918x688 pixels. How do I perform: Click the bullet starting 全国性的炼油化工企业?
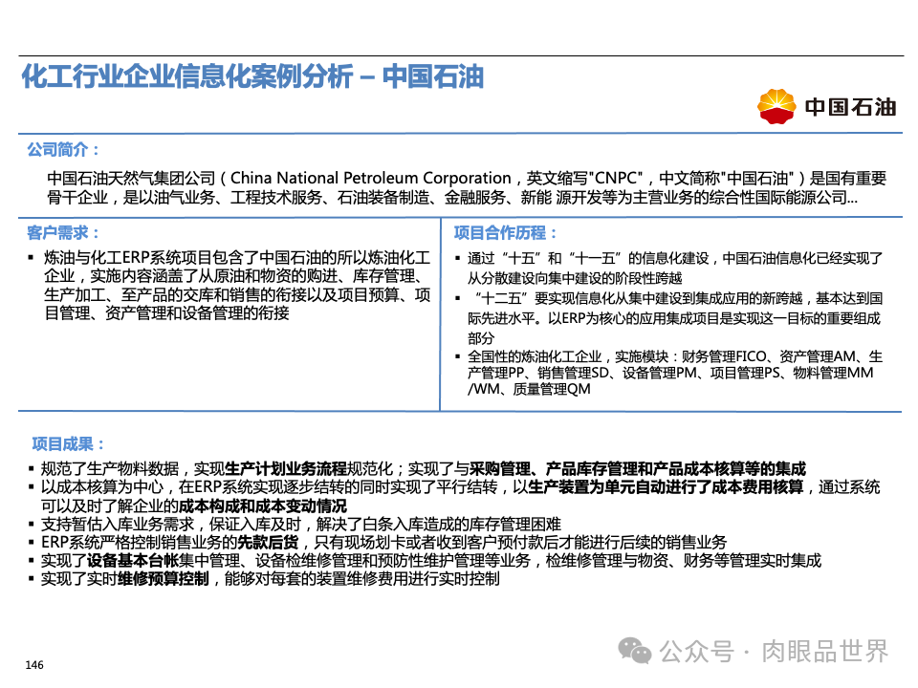coord(675,373)
